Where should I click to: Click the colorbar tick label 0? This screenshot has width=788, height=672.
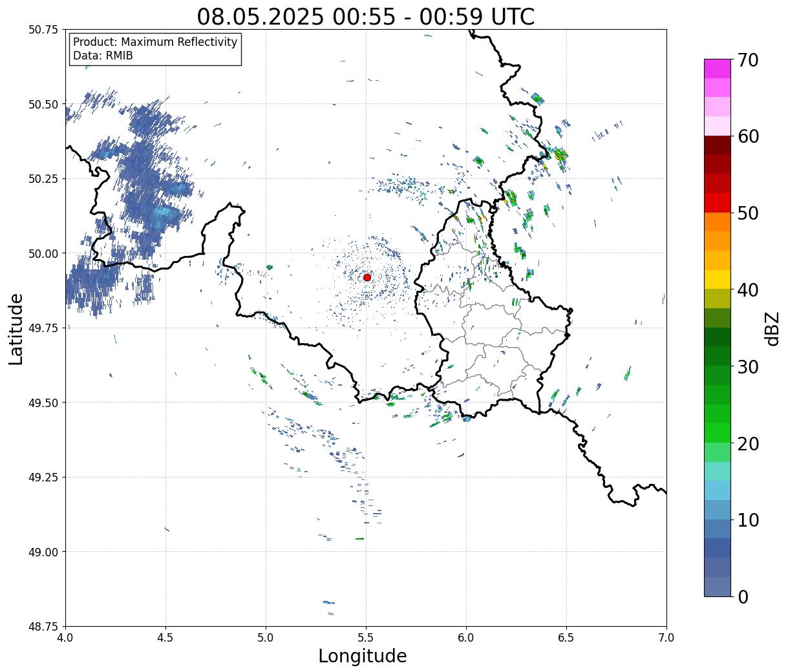coord(742,597)
